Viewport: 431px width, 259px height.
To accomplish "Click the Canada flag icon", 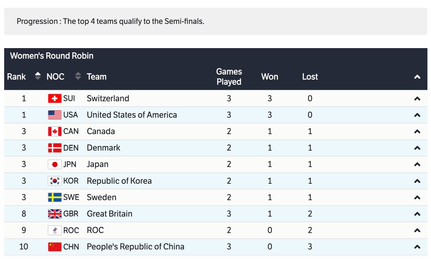I will (x=55, y=131).
